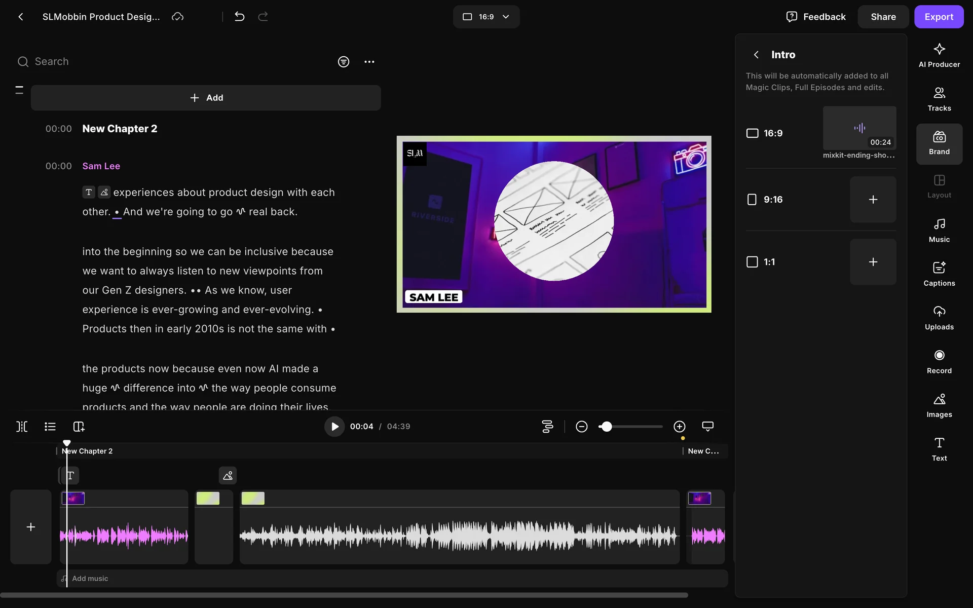Image resolution: width=973 pixels, height=608 pixels.
Task: Open the AI Producer panel
Action: click(939, 55)
